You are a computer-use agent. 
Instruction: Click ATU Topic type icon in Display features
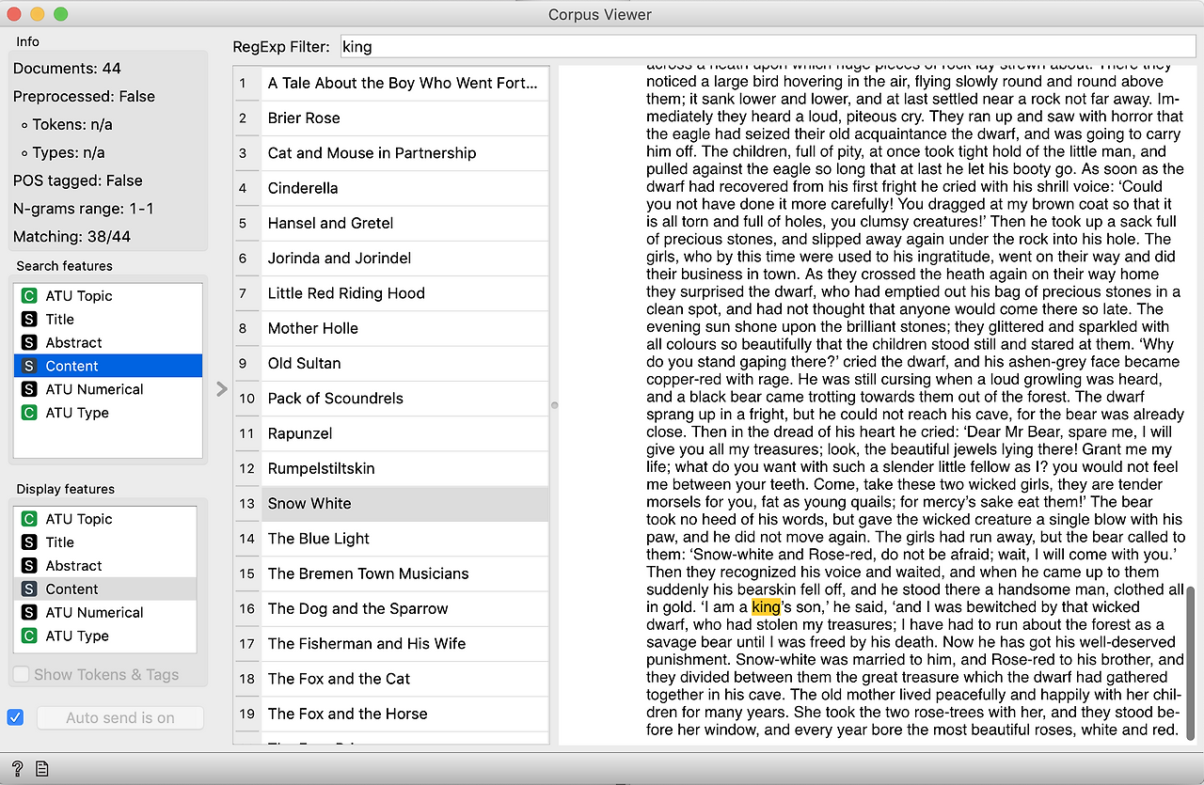click(30, 519)
